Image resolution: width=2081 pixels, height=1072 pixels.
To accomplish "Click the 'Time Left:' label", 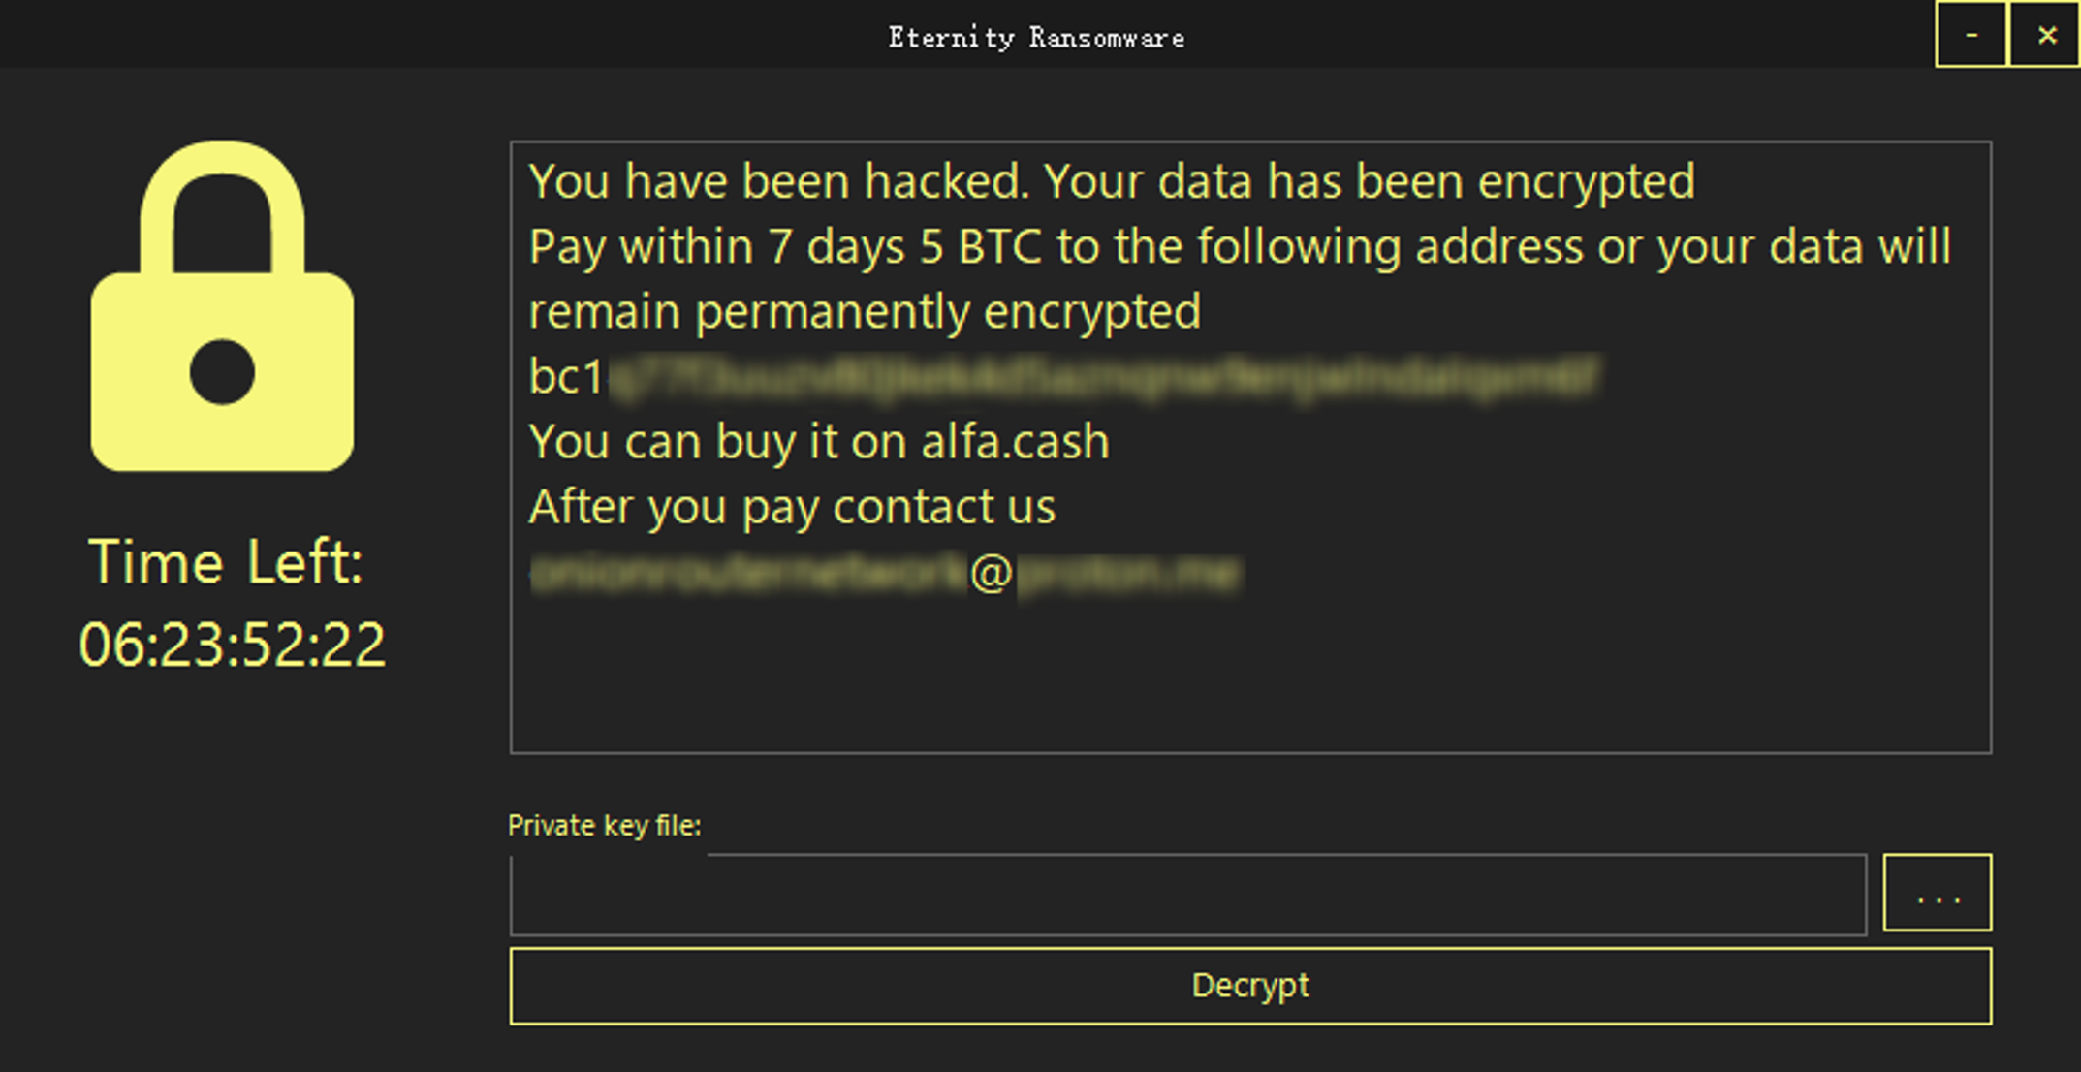I will (226, 562).
